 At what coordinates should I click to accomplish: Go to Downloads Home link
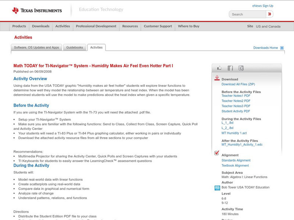click(x=265, y=48)
